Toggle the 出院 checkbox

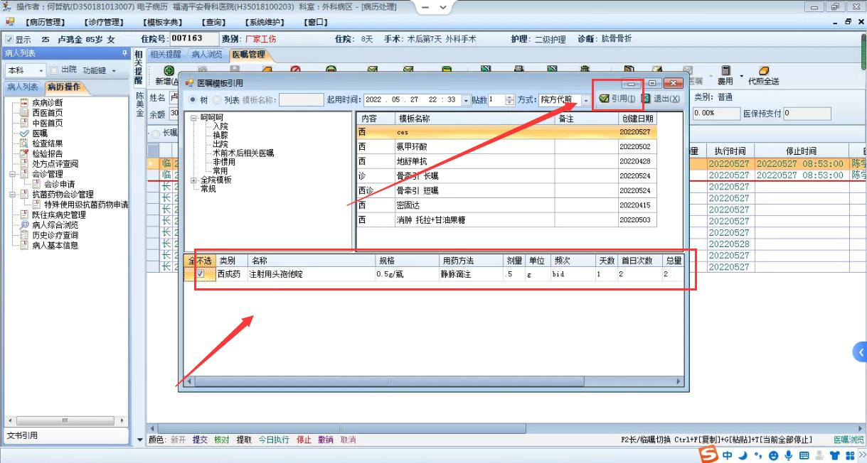[x=53, y=70]
